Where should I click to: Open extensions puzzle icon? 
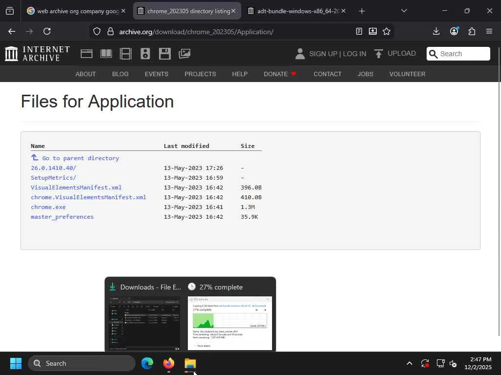click(472, 31)
